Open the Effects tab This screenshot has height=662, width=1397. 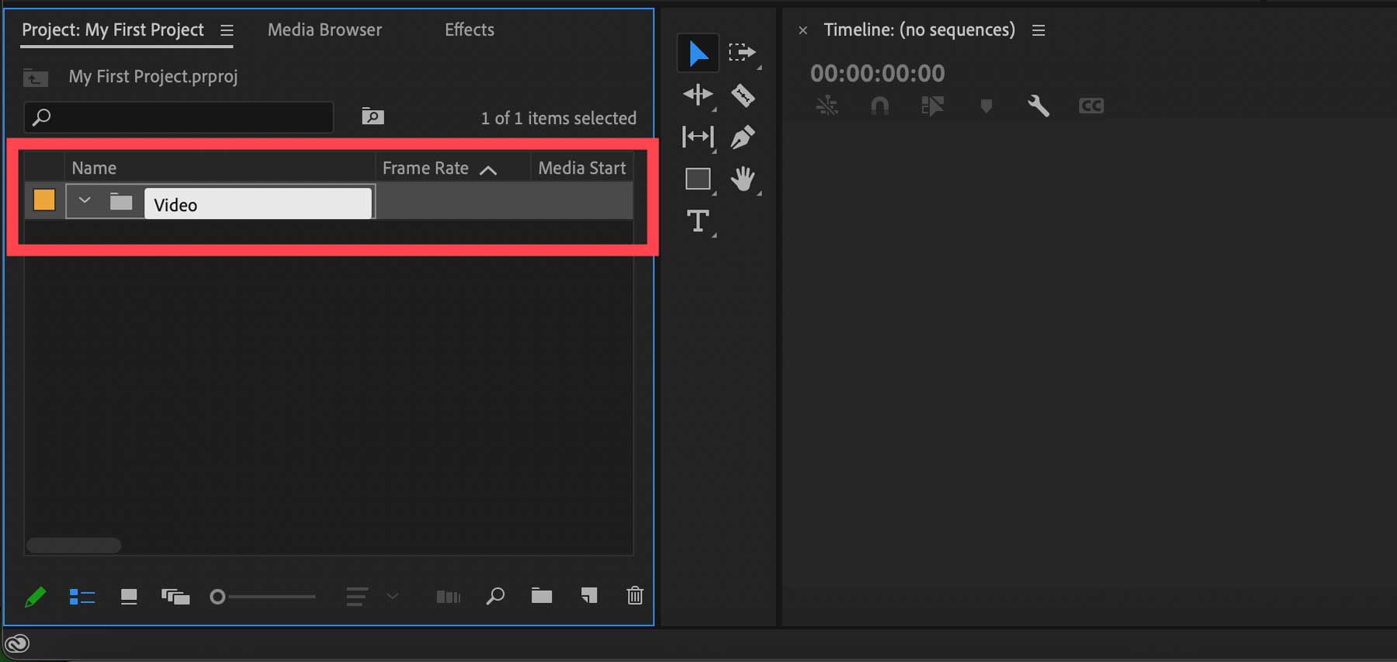point(469,30)
